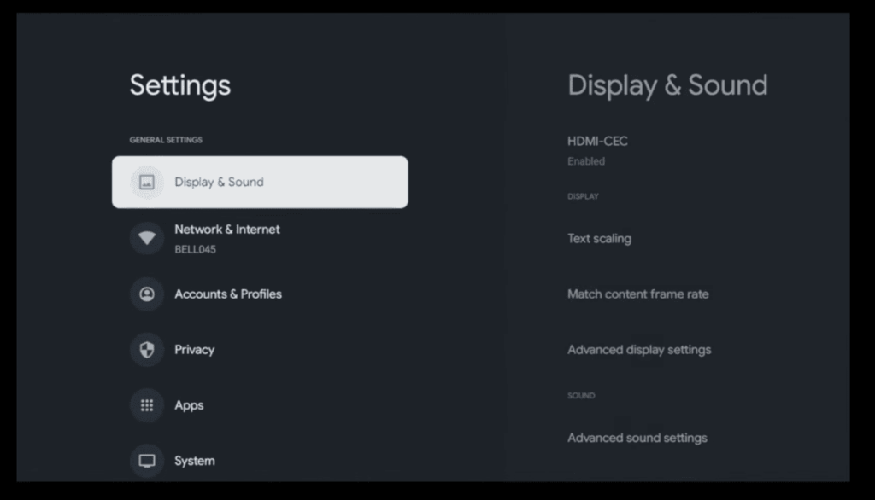The height and width of the screenshot is (500, 875).
Task: Click the SOUND section label
Action: pyautogui.click(x=581, y=396)
